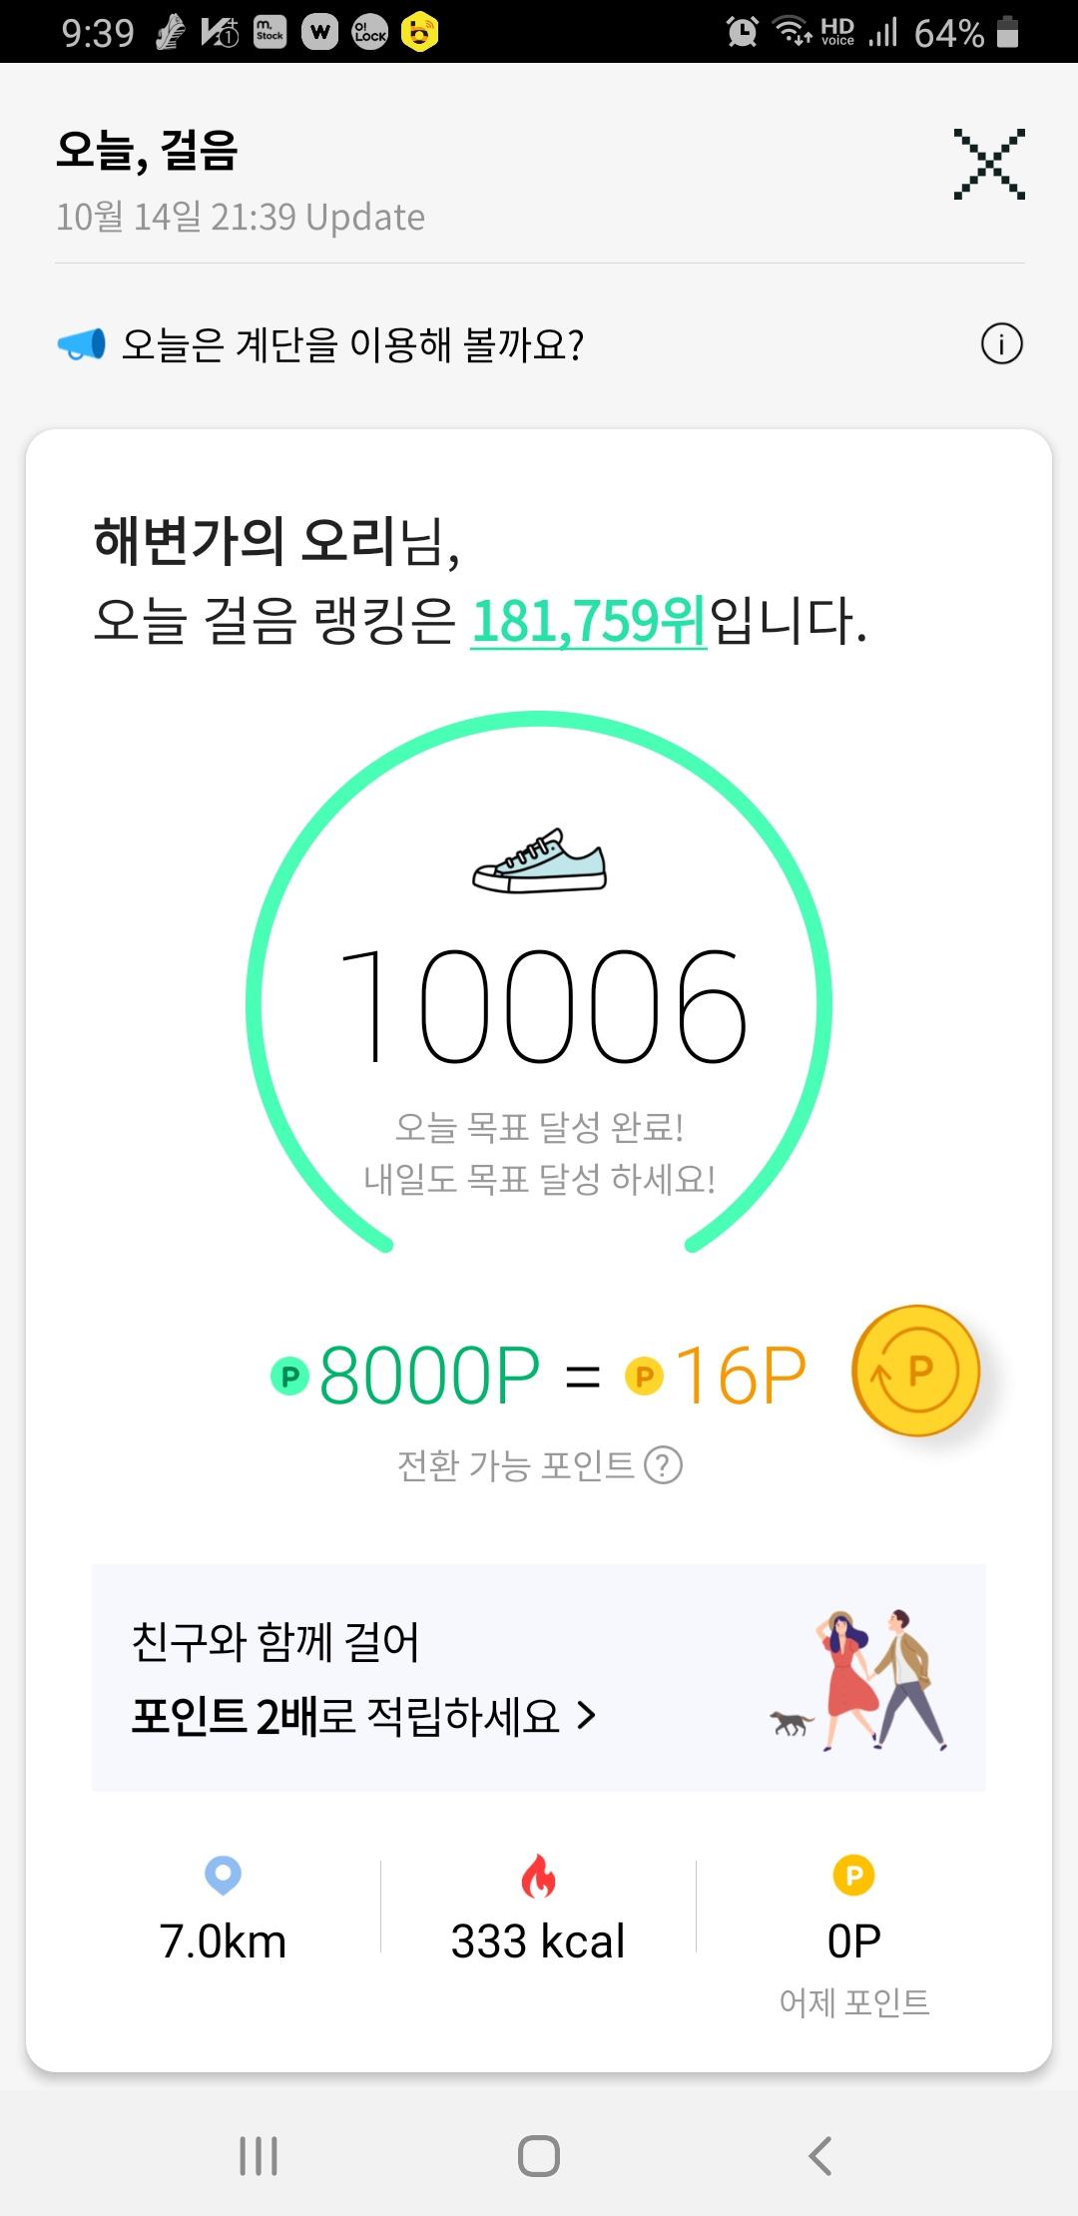Image resolution: width=1078 pixels, height=2216 pixels.
Task: Tap the yellow 16P coin icon
Action: click(644, 1378)
